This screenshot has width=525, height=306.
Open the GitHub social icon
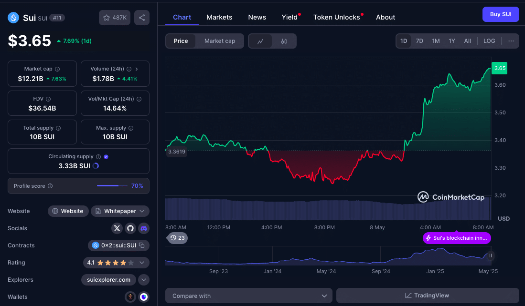click(x=130, y=228)
